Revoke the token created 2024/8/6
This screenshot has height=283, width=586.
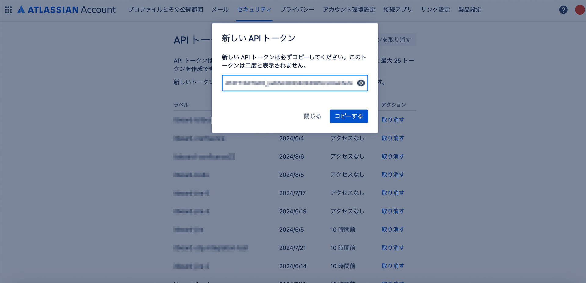click(392, 156)
